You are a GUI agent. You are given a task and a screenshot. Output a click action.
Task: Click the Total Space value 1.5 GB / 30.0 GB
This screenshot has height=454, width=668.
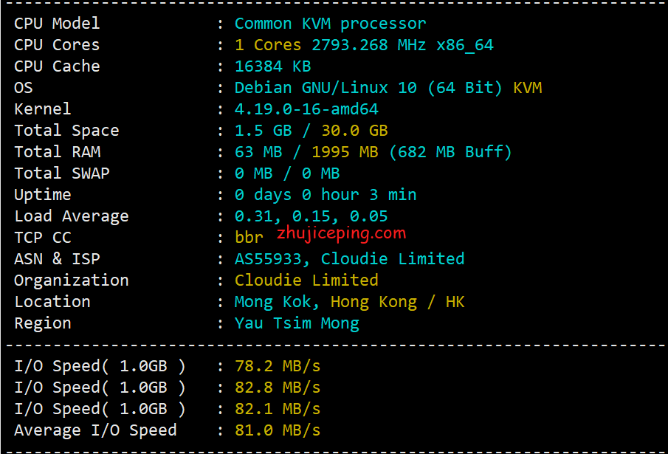(x=311, y=131)
